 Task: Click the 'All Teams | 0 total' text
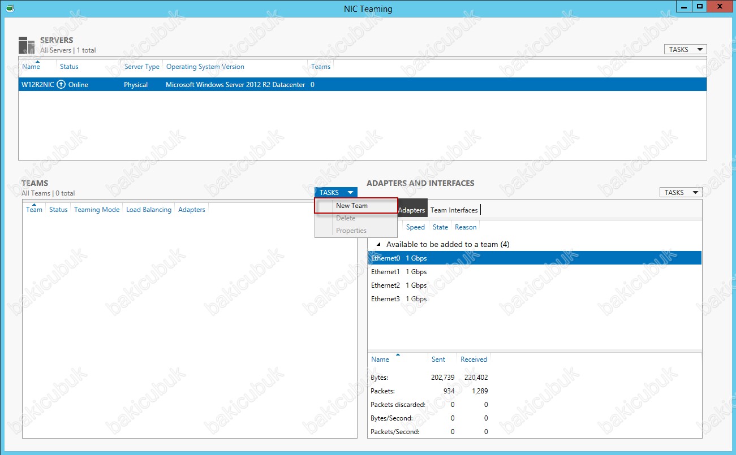(x=48, y=193)
